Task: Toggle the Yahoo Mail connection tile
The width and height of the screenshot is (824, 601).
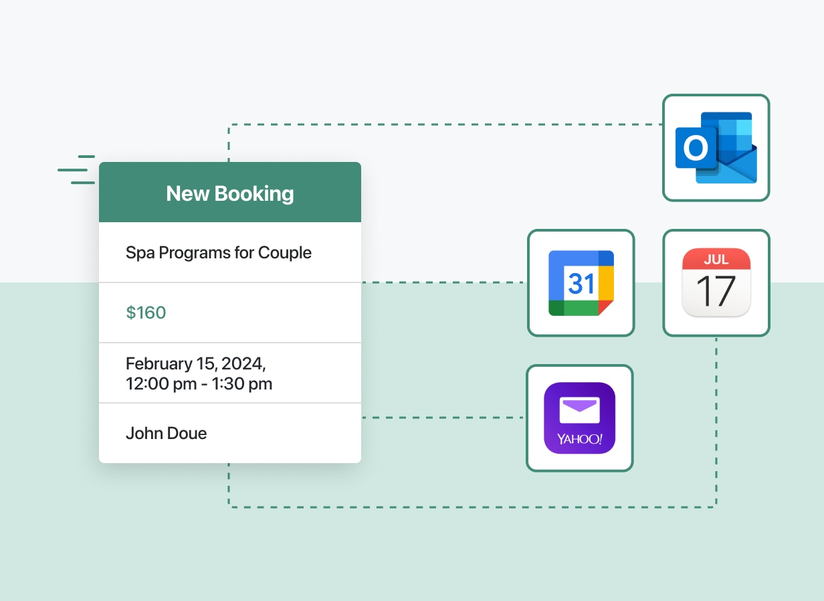Action: tap(579, 417)
